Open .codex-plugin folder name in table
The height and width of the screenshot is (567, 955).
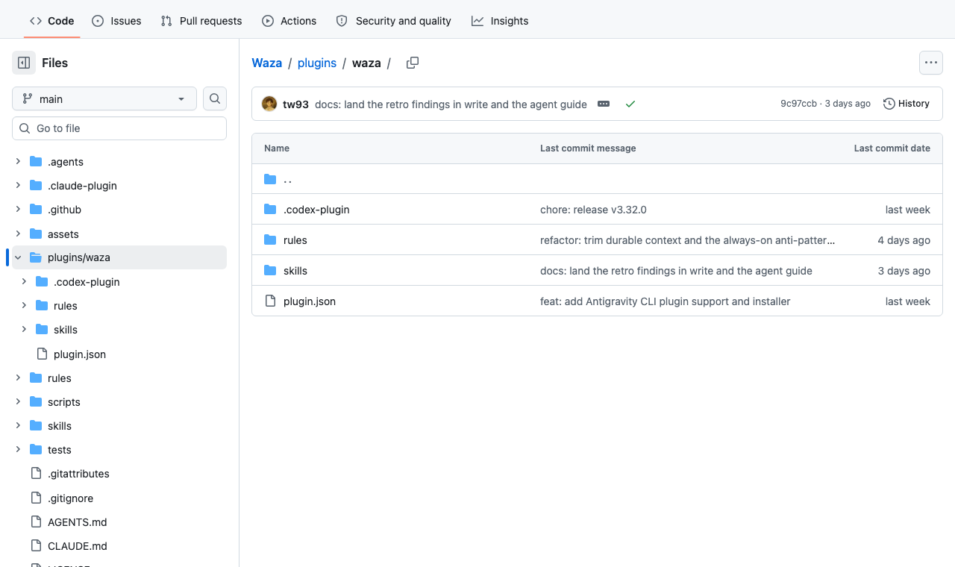[316, 210]
